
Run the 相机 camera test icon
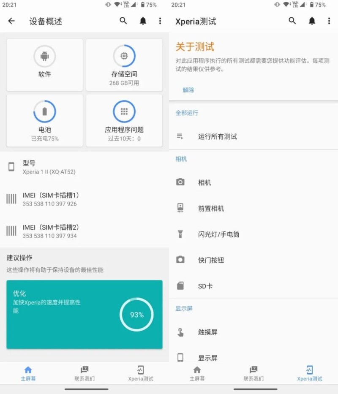click(180, 182)
